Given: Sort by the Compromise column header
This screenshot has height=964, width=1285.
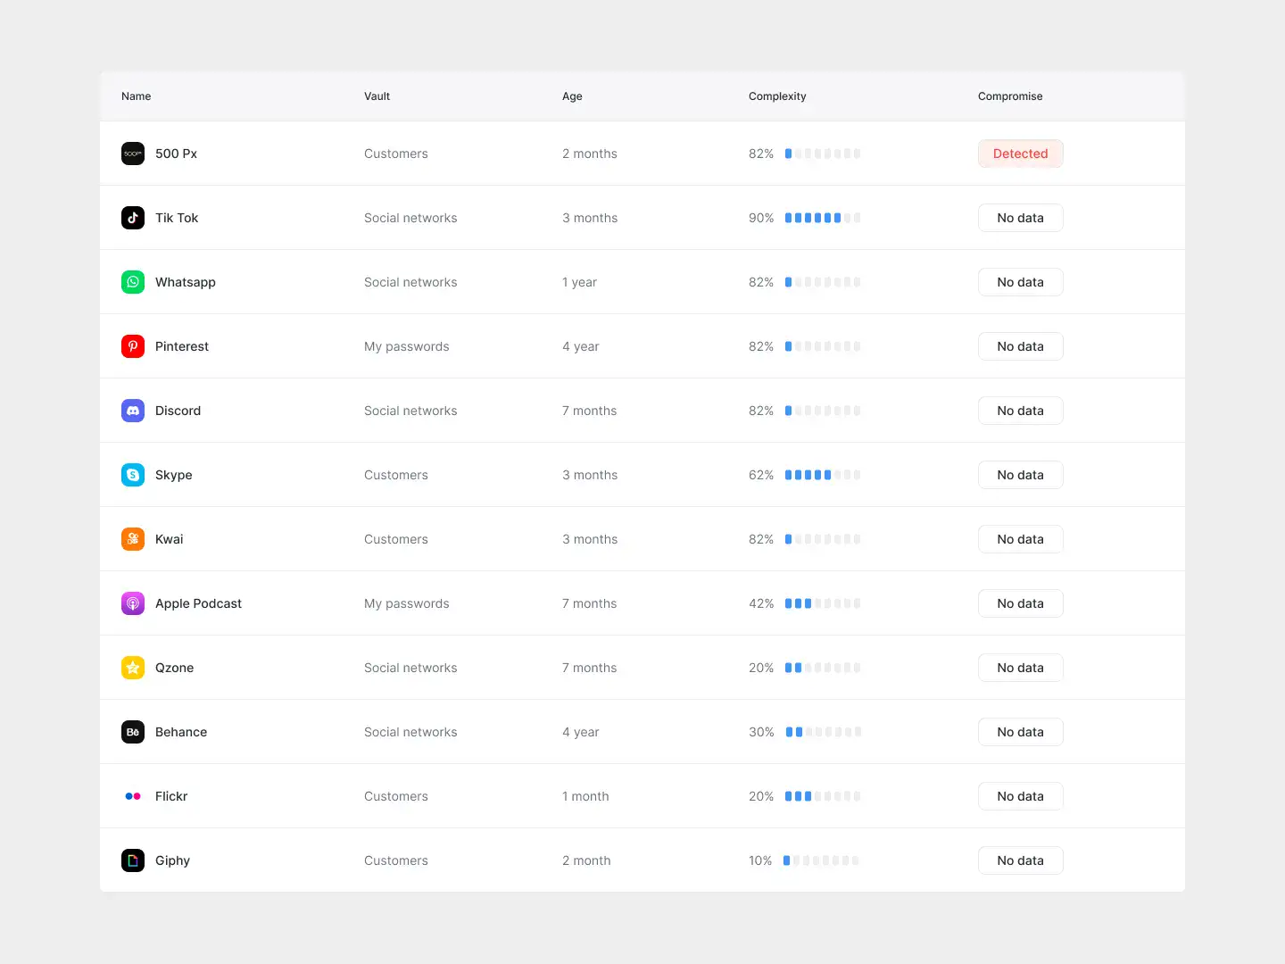Looking at the screenshot, I should 1010,96.
